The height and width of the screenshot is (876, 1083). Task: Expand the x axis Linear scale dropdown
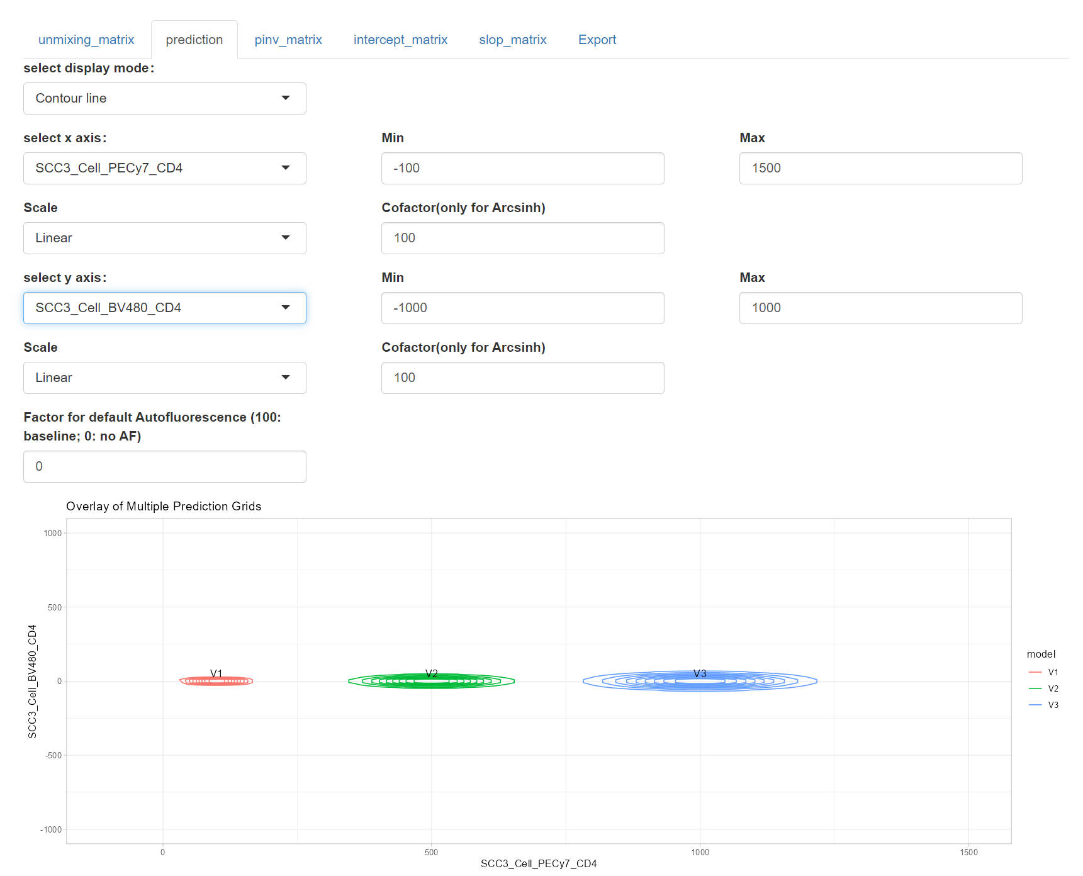tap(164, 238)
